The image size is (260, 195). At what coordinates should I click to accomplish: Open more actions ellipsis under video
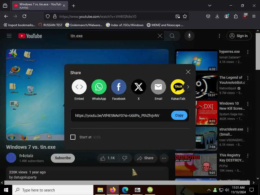(164, 158)
